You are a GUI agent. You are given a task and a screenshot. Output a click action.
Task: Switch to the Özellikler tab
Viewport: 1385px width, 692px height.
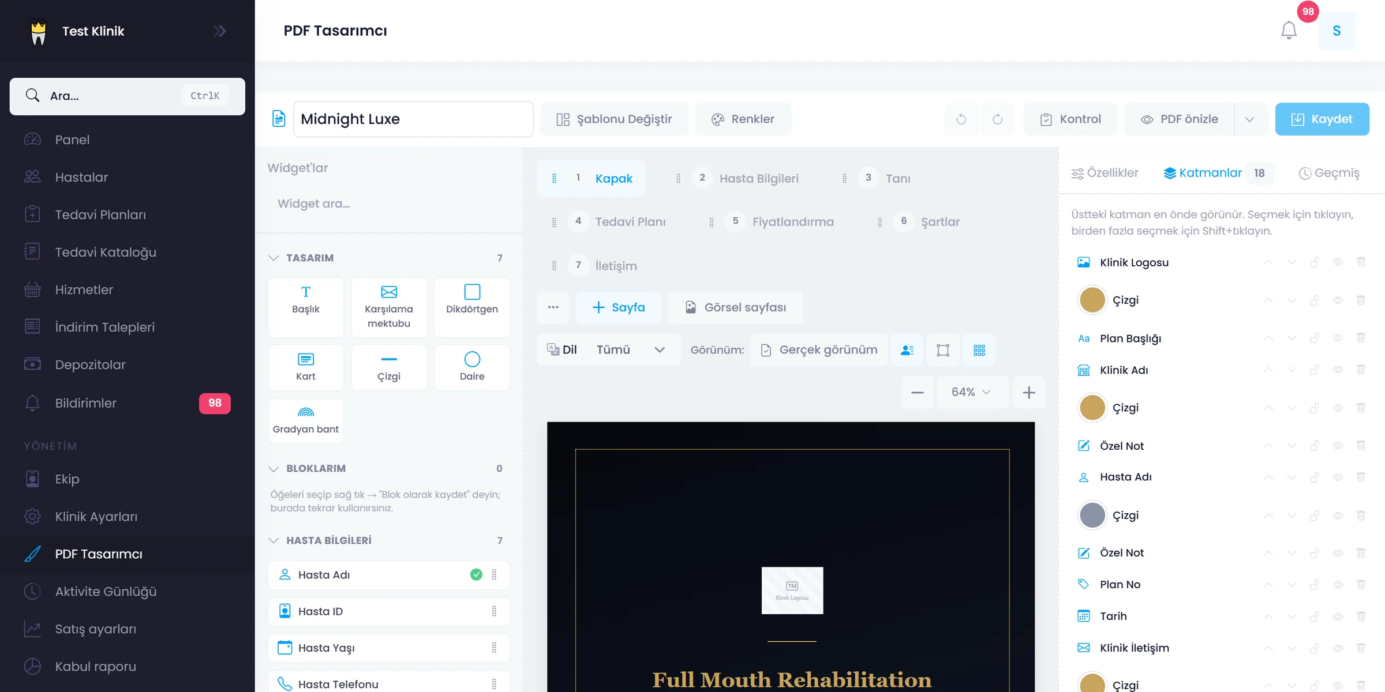click(1105, 173)
